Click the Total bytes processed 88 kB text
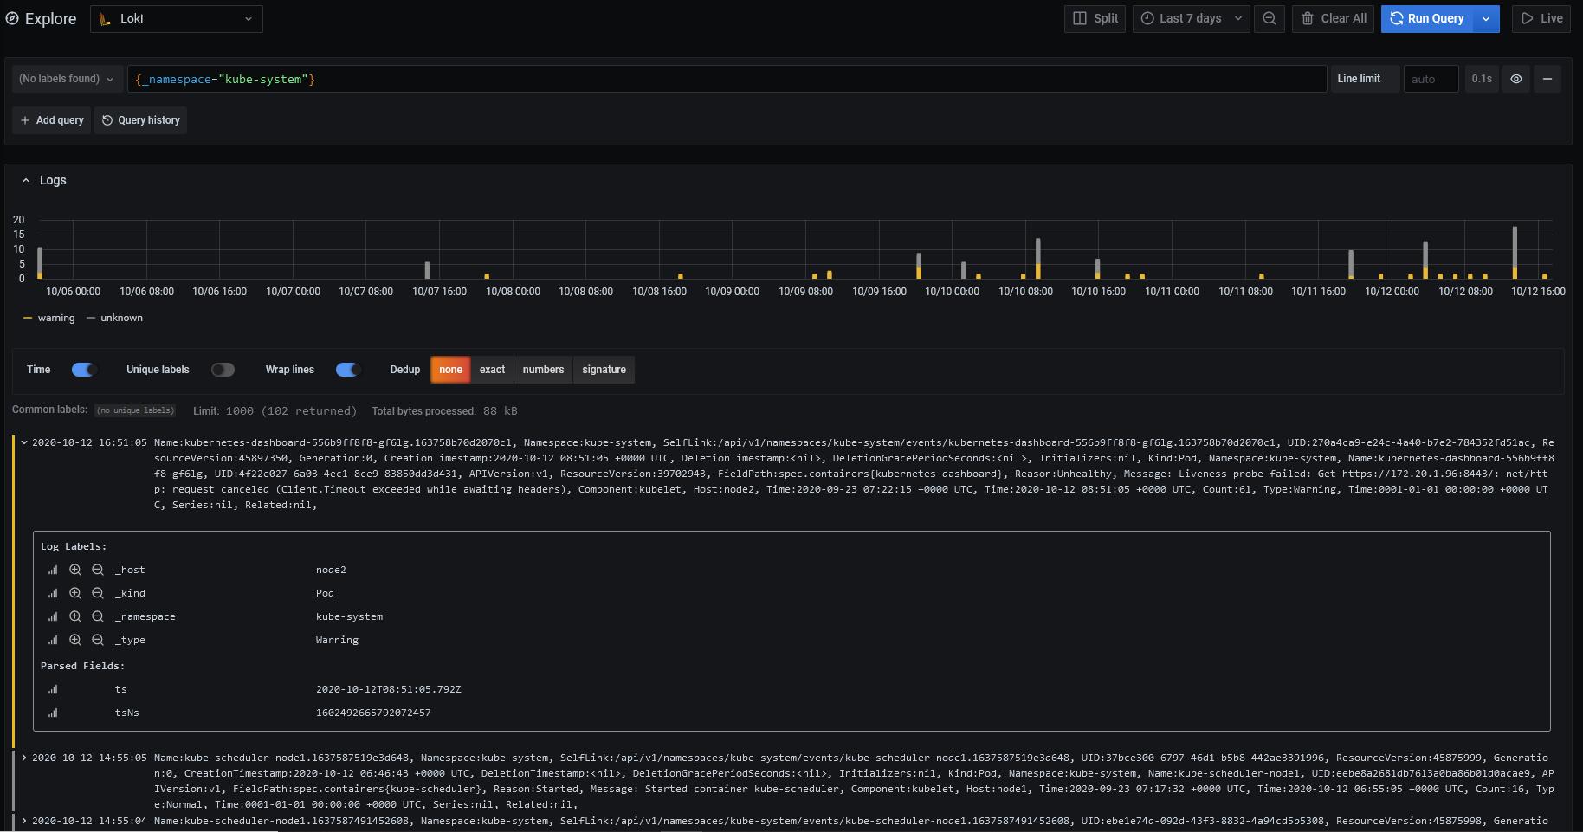The width and height of the screenshot is (1583, 832). point(444,411)
